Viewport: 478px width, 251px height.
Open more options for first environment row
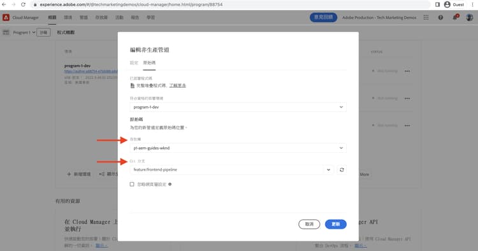coord(407,71)
